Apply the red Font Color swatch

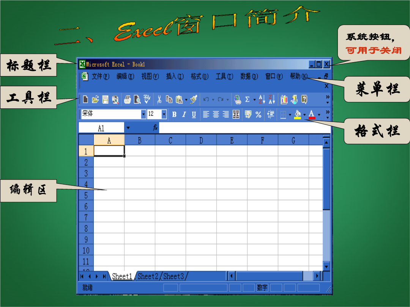coord(312,114)
